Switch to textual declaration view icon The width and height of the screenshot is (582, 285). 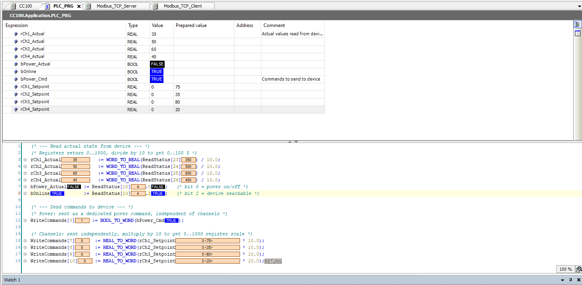pos(578,25)
